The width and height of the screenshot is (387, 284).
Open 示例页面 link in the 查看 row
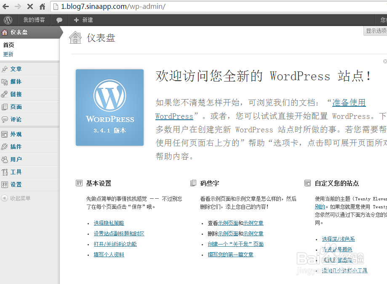click(x=228, y=223)
